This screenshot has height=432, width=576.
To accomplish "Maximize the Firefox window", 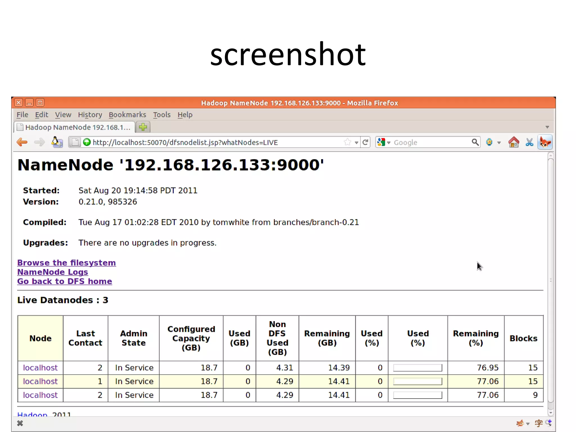I will pos(40,103).
